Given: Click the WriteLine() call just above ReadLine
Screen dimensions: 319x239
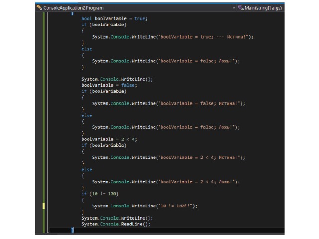Looking at the screenshot, I should (117, 218).
